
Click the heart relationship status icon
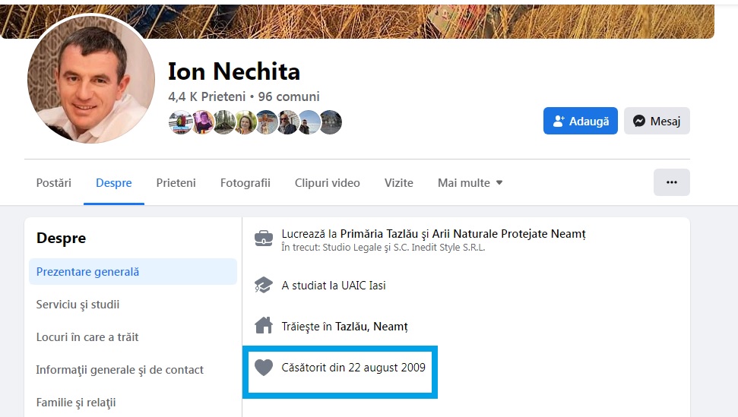pos(263,368)
